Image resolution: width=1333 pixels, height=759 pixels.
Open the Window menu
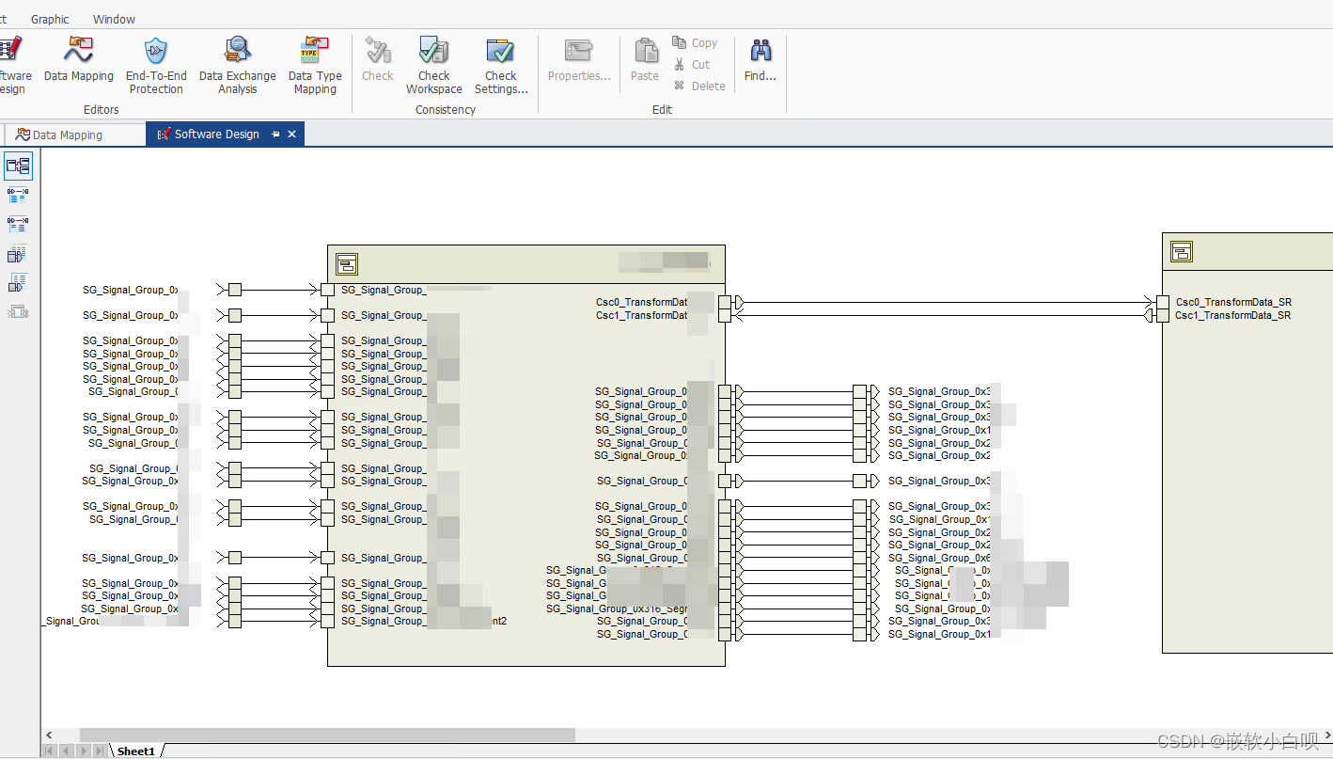114,19
